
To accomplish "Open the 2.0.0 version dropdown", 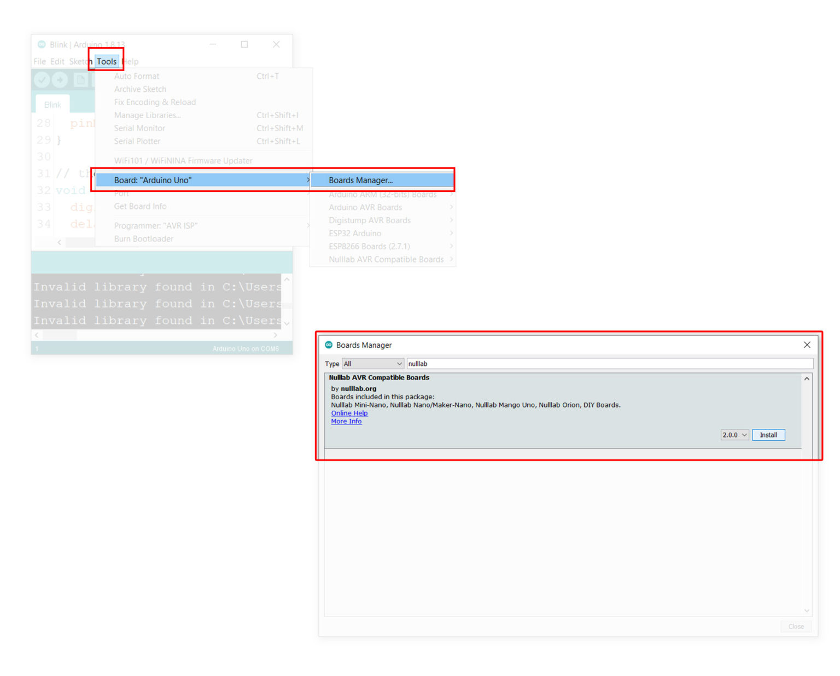I will (734, 435).
